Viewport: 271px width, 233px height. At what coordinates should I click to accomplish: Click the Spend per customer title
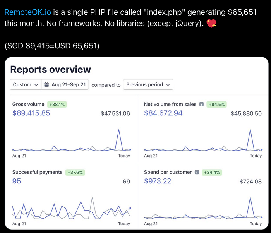[168, 172]
